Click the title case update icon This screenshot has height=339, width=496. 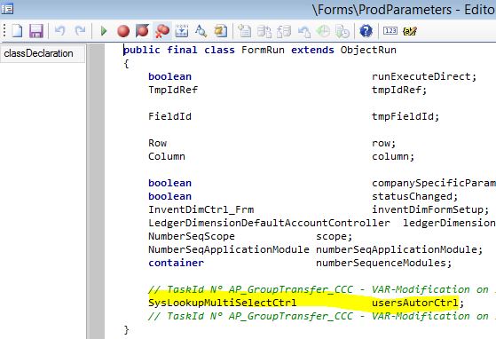click(410, 31)
